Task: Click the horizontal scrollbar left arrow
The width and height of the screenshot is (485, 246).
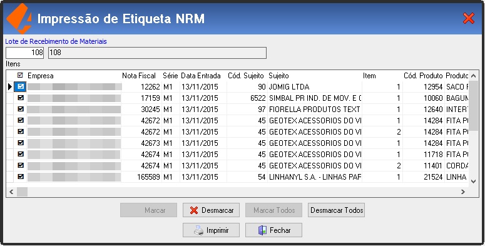Action: [x=11, y=192]
